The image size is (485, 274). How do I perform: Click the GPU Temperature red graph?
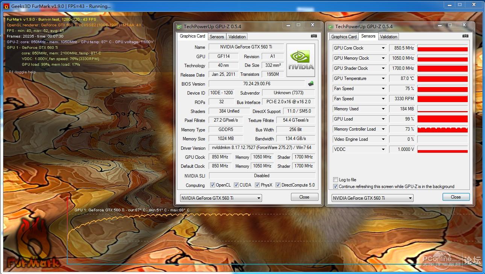point(443,78)
